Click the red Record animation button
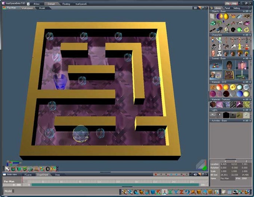The image size is (254, 197). (x=156, y=175)
